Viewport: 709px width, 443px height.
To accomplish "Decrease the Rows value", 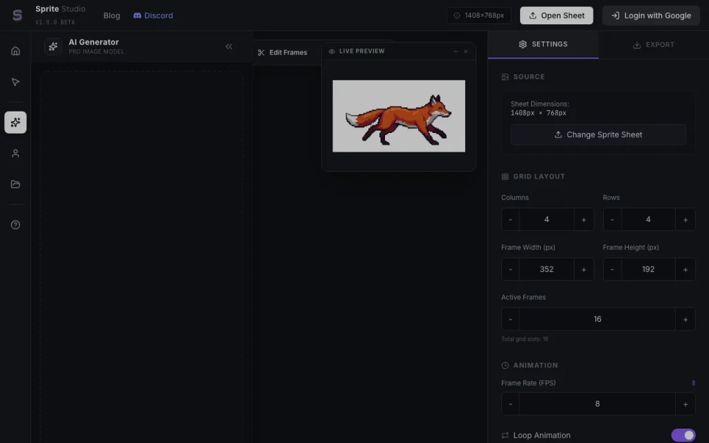I will click(612, 219).
